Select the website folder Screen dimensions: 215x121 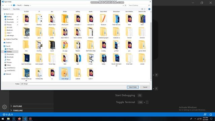click(x=78, y=74)
